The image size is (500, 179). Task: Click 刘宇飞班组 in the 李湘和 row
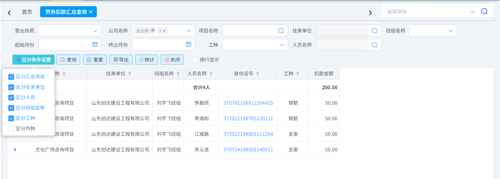tap(168, 119)
